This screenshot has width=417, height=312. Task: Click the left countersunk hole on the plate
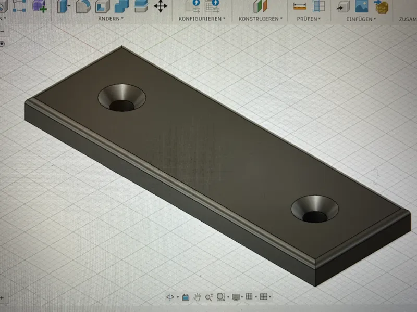click(122, 98)
